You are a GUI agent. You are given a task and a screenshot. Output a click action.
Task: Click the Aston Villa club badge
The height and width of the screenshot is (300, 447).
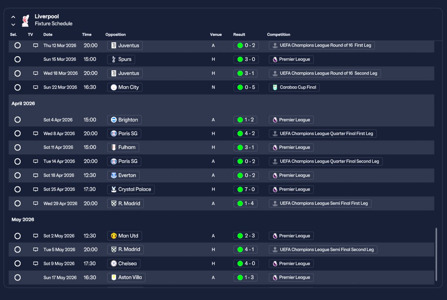[113, 277]
